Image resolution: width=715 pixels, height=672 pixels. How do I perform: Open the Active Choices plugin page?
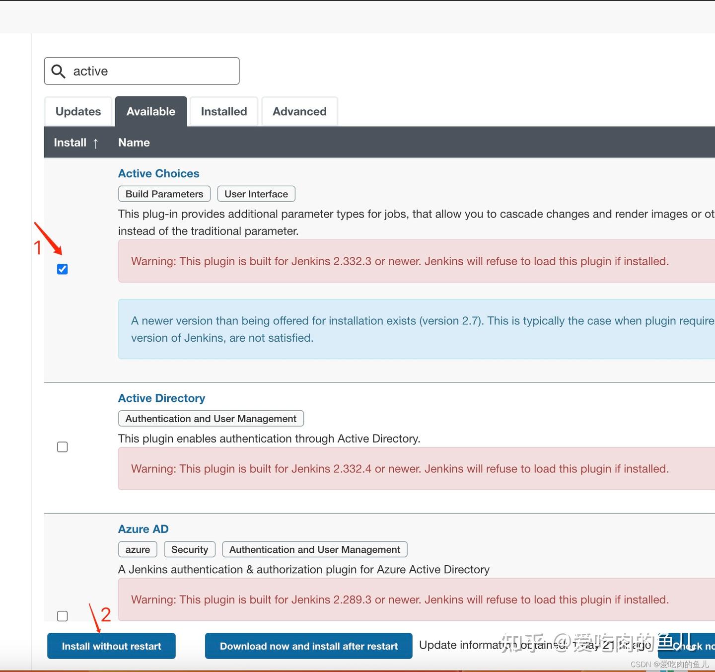click(158, 173)
